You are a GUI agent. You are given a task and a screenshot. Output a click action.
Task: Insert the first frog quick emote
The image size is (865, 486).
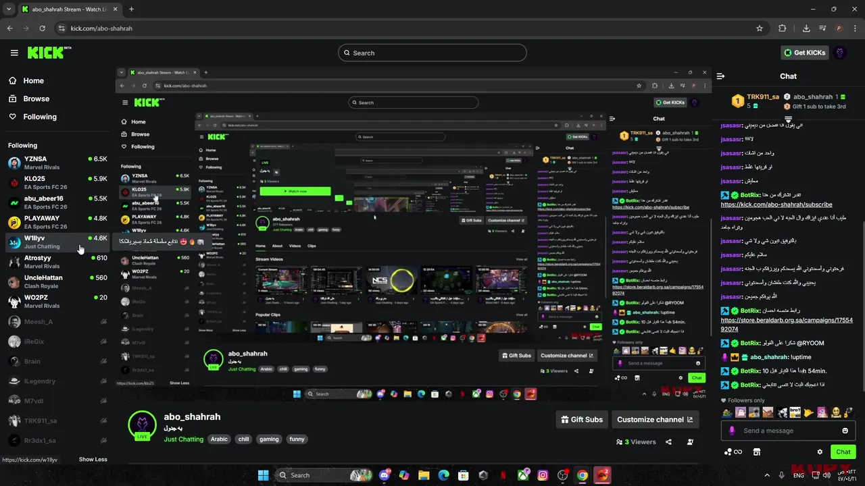pos(727,412)
